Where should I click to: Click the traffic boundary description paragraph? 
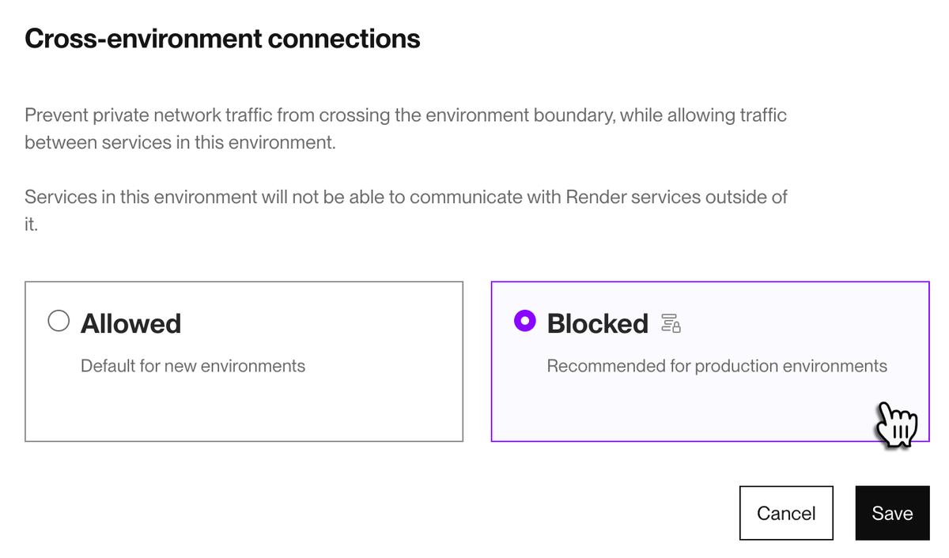[x=406, y=128]
